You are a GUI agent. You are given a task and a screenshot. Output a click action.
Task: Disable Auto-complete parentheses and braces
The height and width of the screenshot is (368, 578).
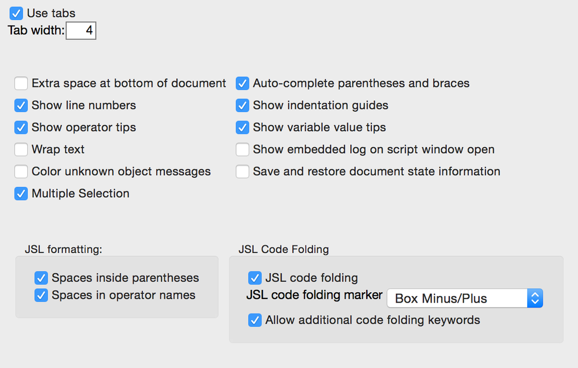point(242,83)
